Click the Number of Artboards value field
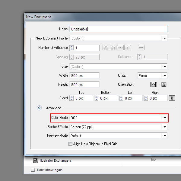 pyautogui.click(x=87, y=48)
